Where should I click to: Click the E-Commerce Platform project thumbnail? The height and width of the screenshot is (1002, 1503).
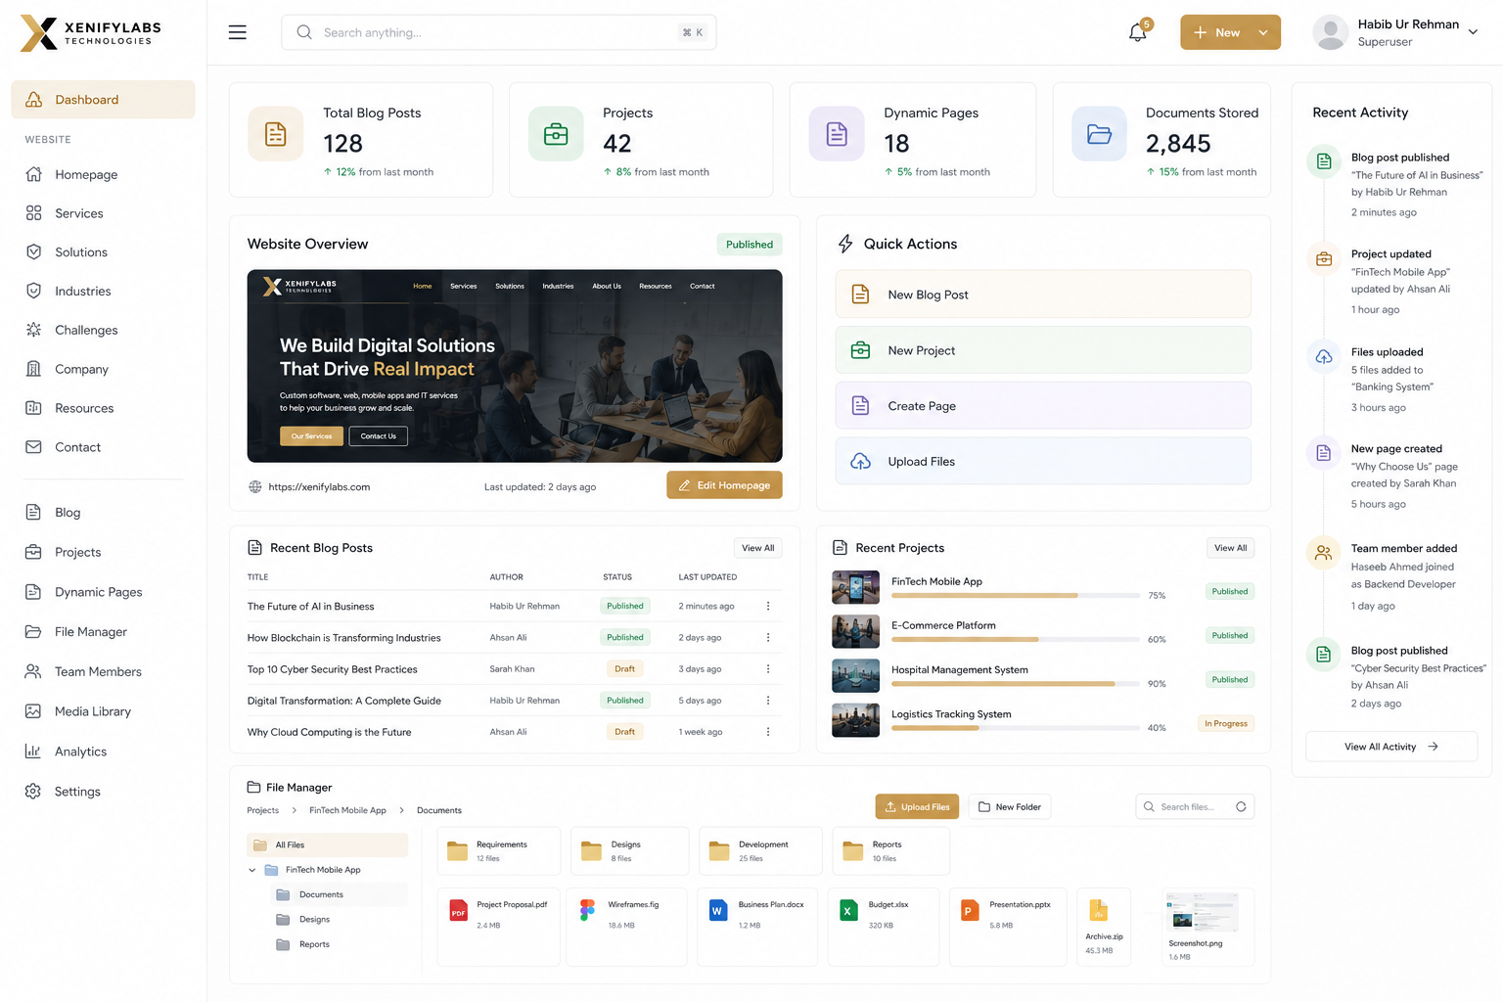point(855,631)
